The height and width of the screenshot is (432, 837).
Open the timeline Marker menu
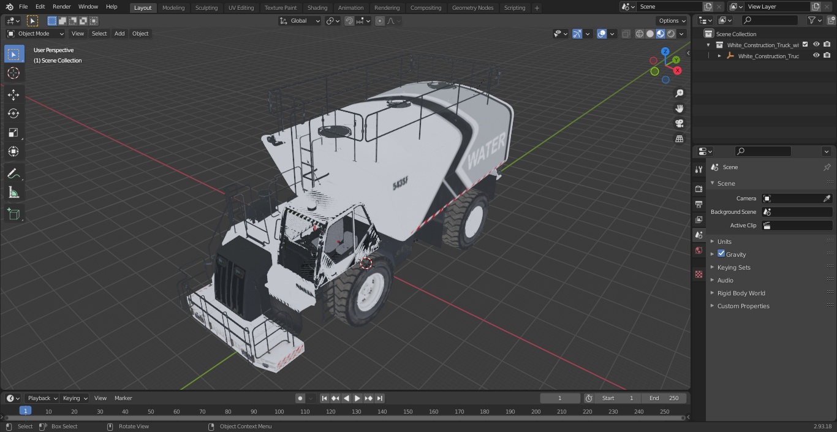coord(123,398)
